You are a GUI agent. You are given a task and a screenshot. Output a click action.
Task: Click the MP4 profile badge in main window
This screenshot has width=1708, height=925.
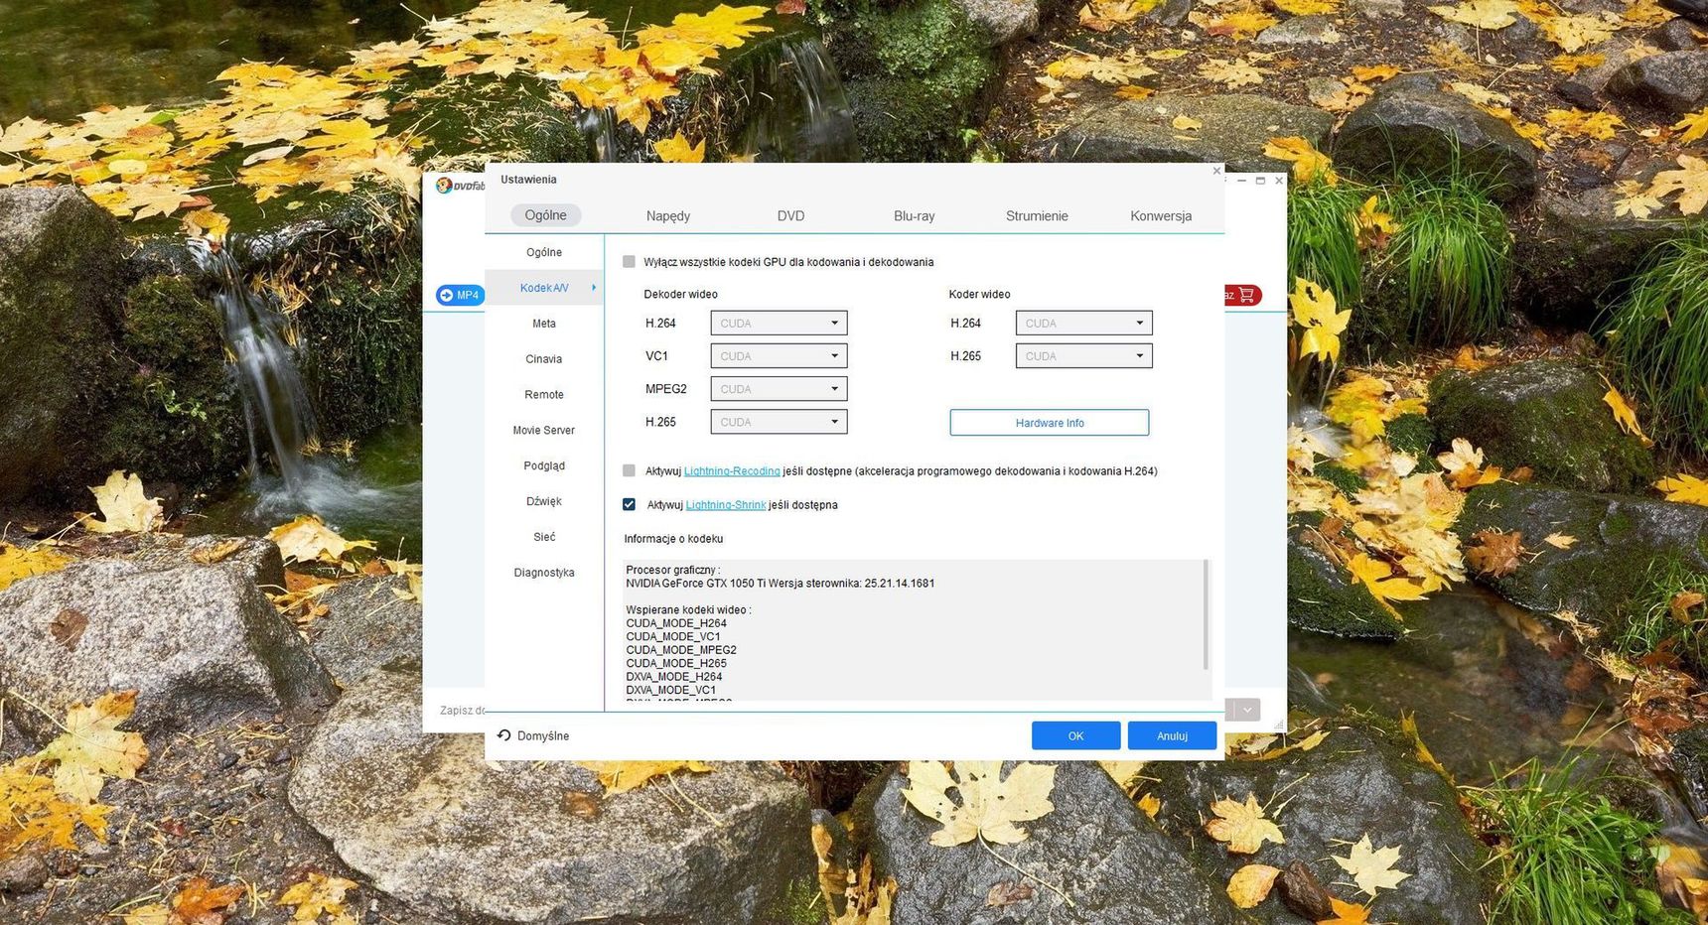coord(460,295)
